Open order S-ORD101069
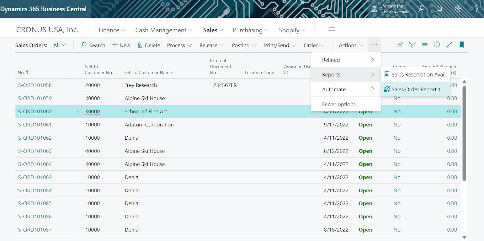This screenshot has width=484, height=241. (35, 177)
